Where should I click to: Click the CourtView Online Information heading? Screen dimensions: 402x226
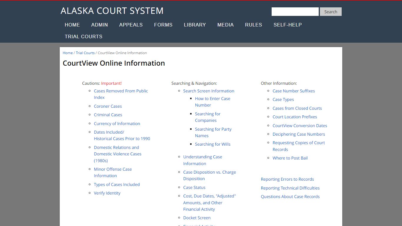coord(114,63)
